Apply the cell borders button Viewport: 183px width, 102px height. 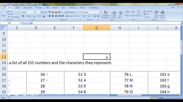[34, 16]
